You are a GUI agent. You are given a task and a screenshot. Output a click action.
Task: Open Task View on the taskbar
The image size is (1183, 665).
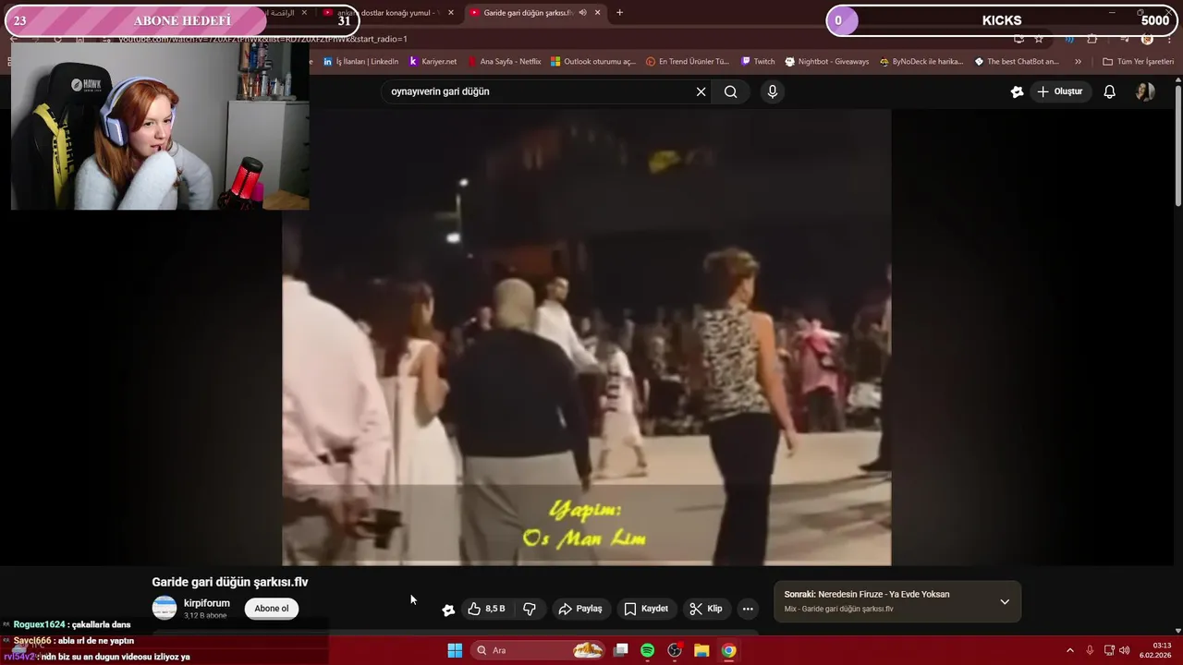(621, 650)
